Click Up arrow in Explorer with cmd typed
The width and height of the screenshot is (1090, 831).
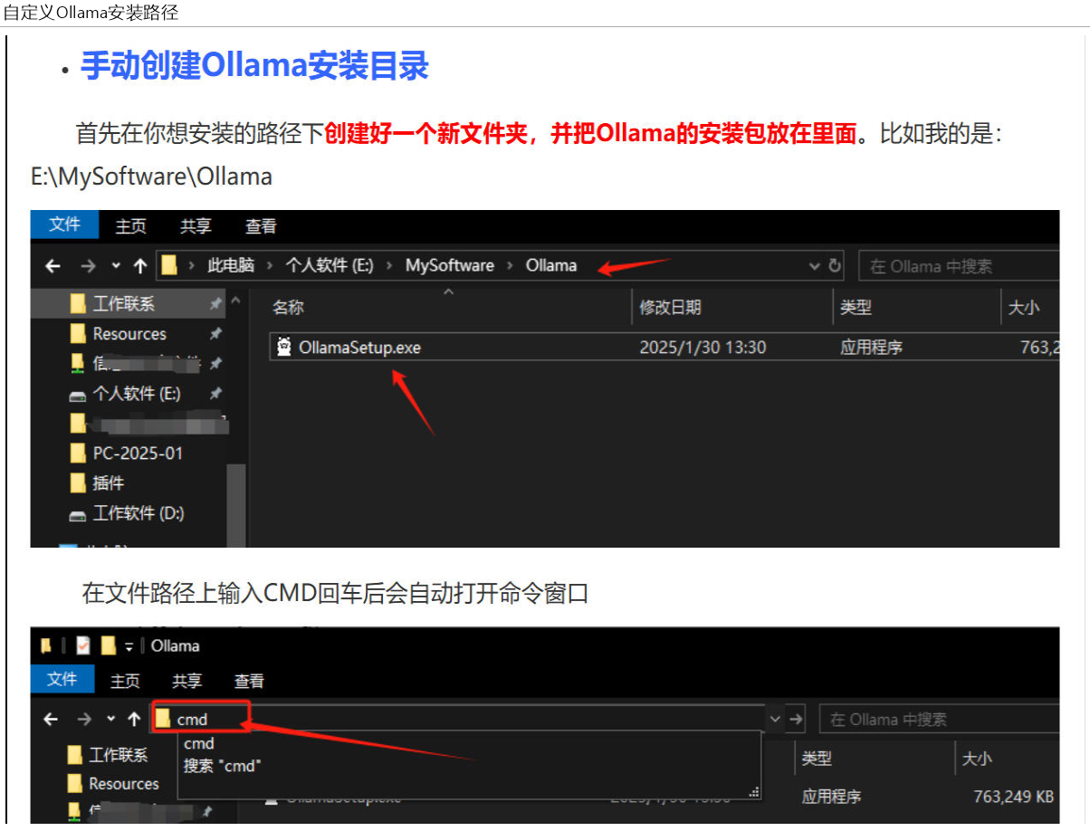coord(134,719)
